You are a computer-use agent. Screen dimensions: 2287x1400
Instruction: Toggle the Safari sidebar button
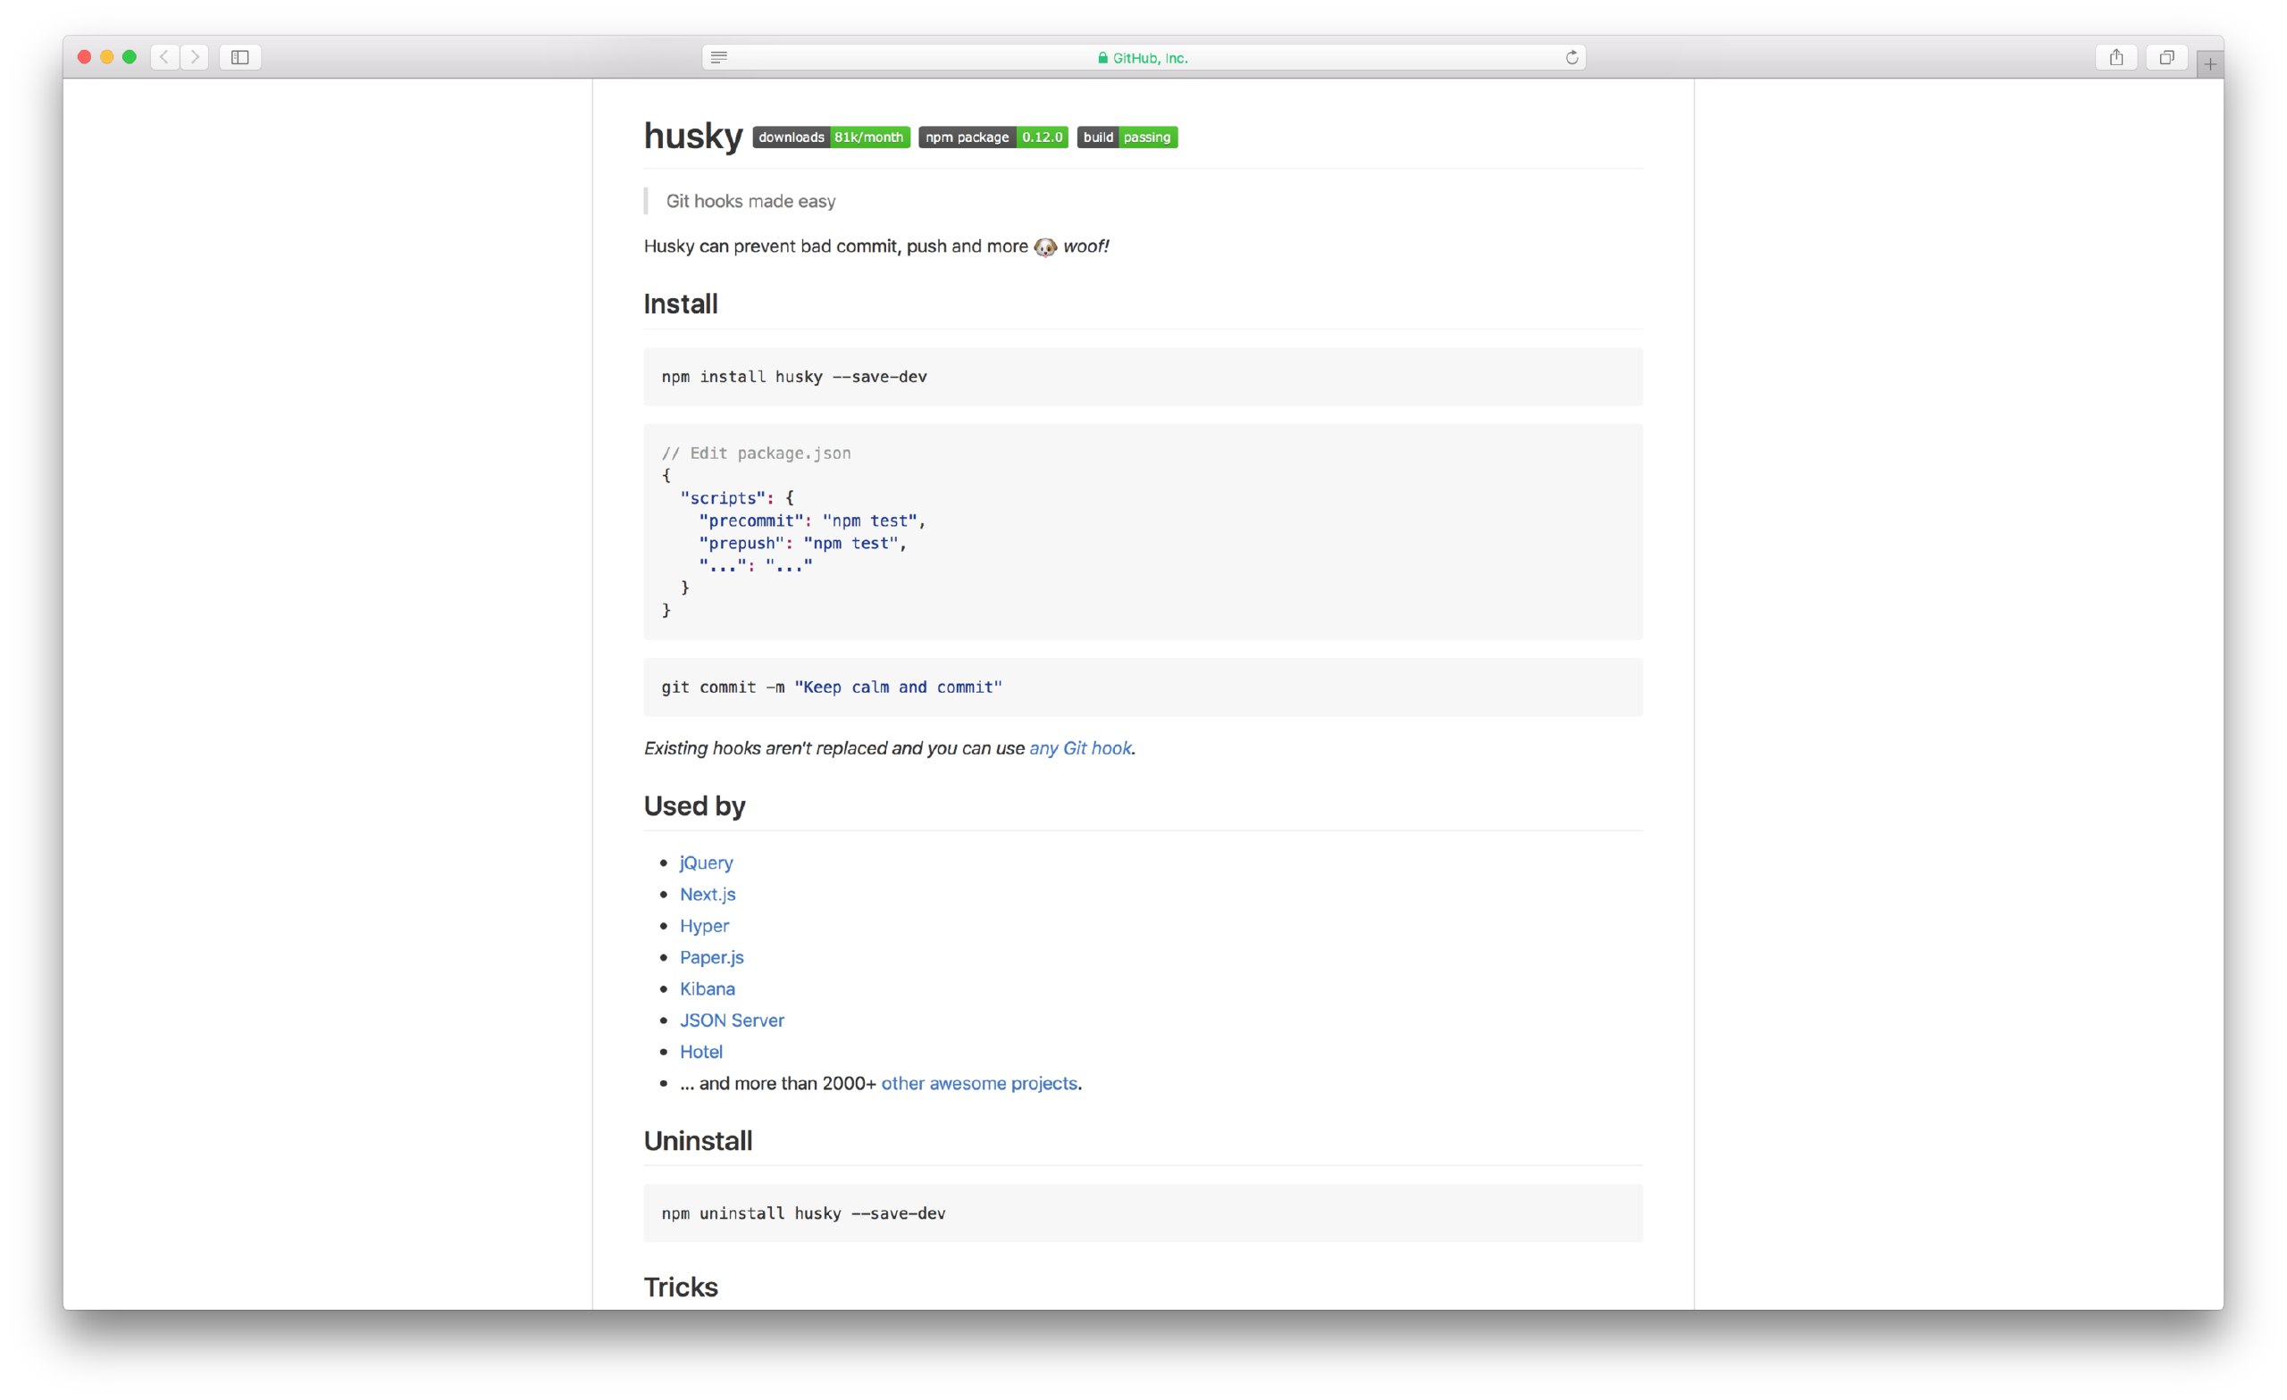240,57
